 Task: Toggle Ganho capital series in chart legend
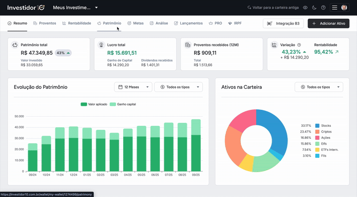123,104
